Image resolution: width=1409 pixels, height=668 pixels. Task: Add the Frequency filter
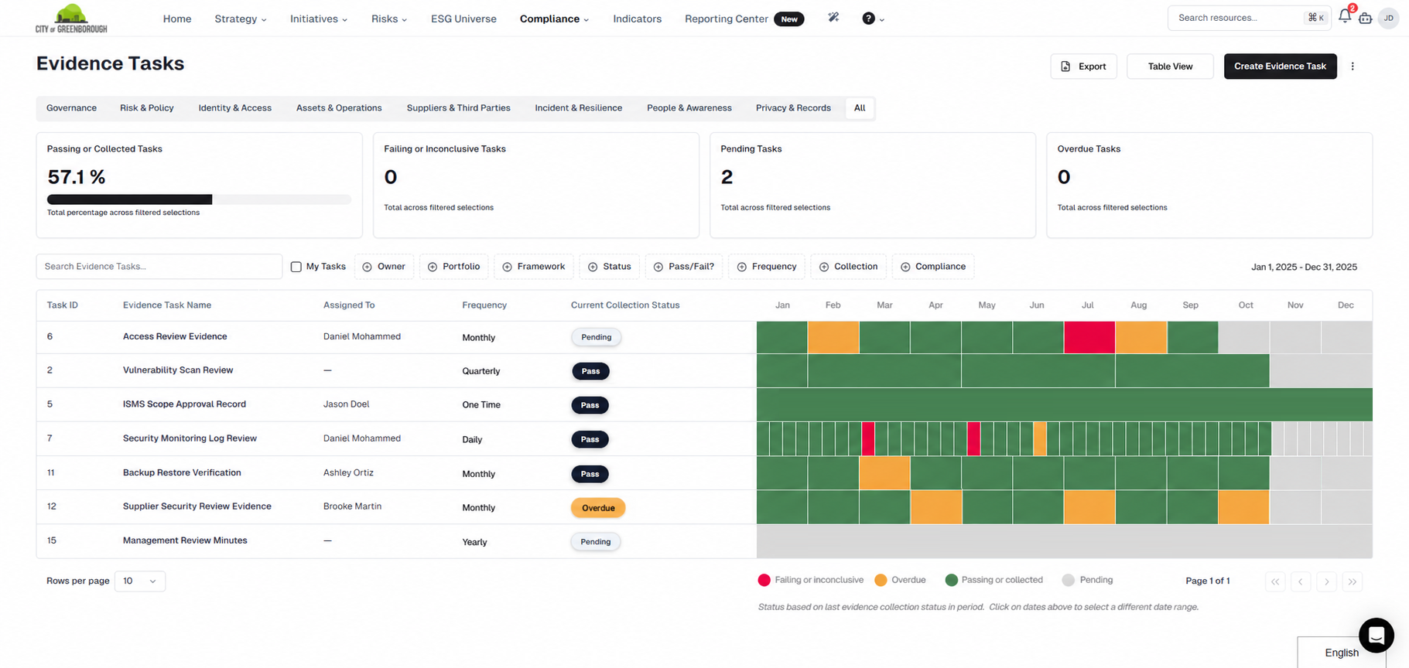767,267
